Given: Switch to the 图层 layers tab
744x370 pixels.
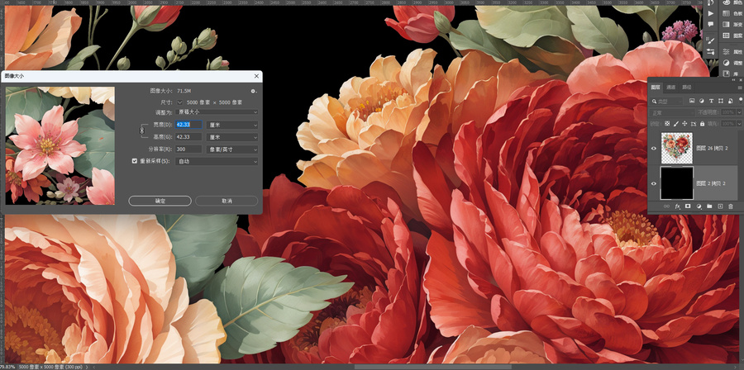Looking at the screenshot, I should [x=656, y=88].
